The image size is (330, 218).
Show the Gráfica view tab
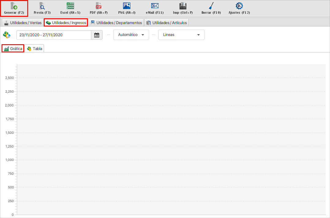click(x=13, y=49)
